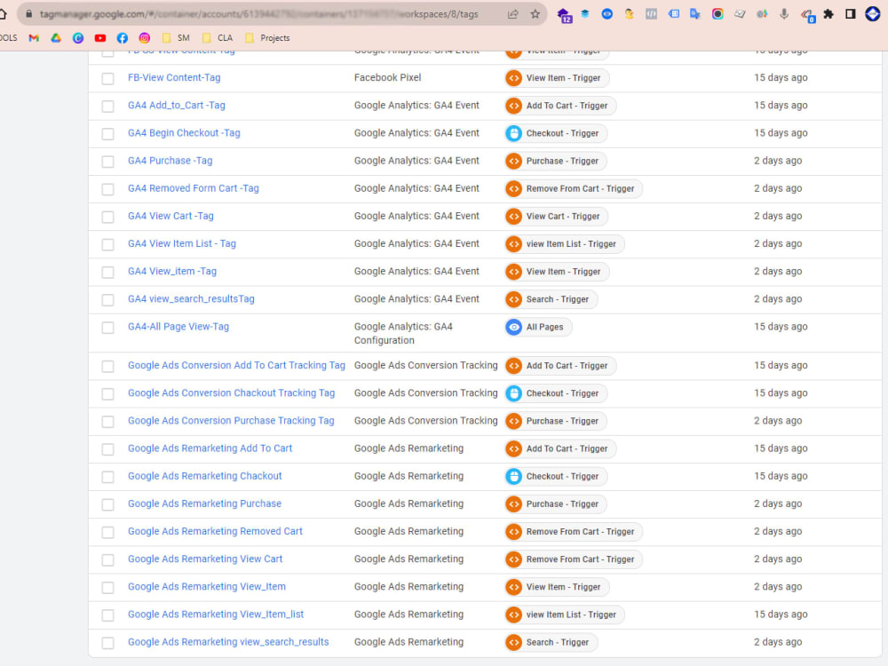Click the site lock icon in address bar
888x666 pixels.
[x=29, y=14]
